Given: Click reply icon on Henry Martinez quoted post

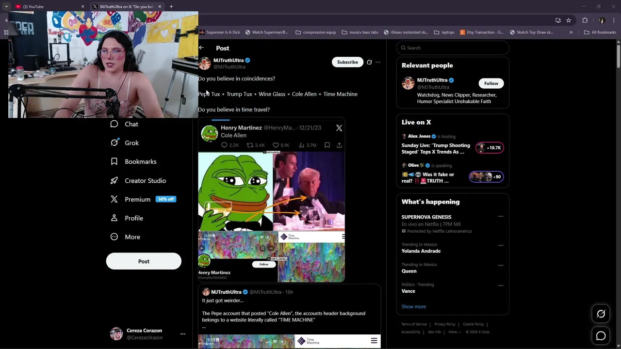Looking at the screenshot, I should click(x=224, y=145).
